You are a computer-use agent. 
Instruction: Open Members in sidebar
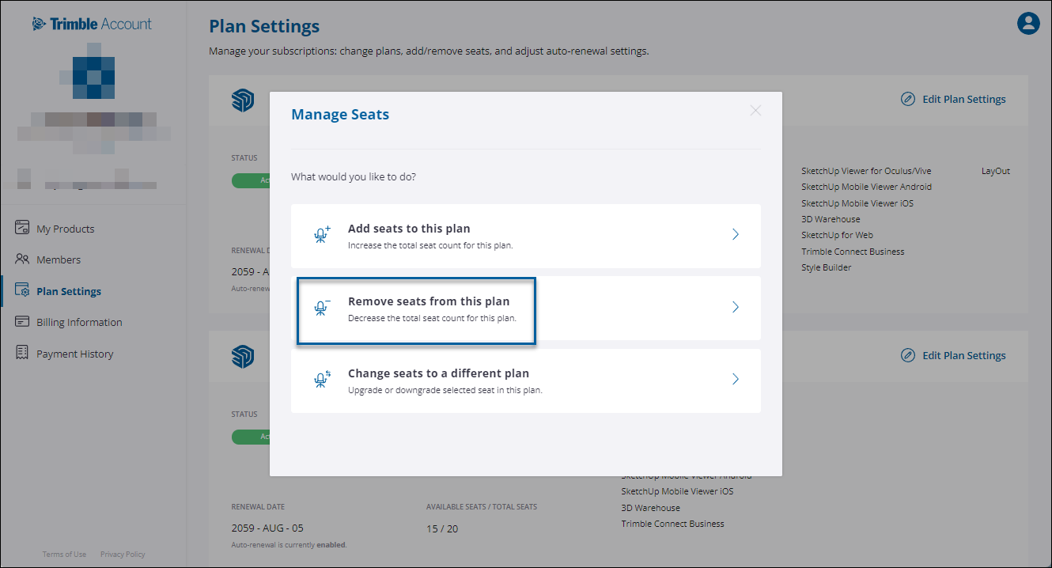[59, 259]
